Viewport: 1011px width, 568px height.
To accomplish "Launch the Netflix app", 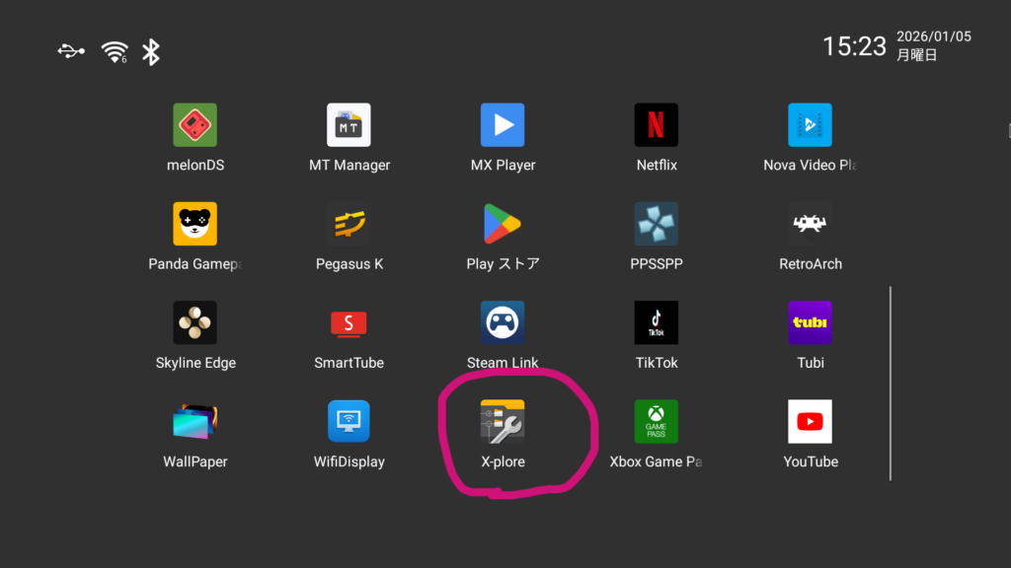I will tap(657, 125).
